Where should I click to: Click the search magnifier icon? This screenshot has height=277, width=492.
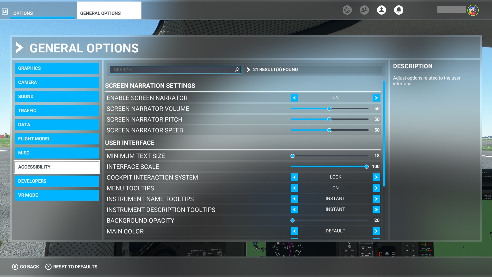[237, 69]
